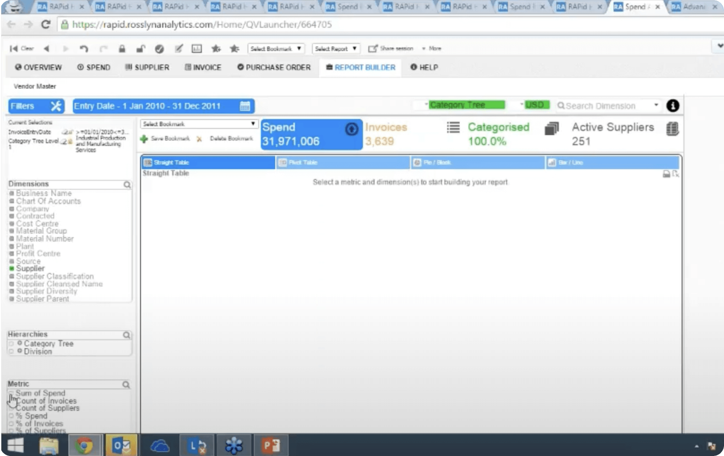This screenshot has height=456, width=724.
Task: Go to the OVERVIEW tab
Action: [38, 67]
